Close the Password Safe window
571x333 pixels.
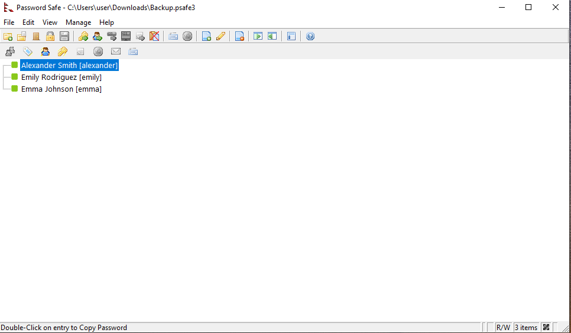tap(556, 7)
